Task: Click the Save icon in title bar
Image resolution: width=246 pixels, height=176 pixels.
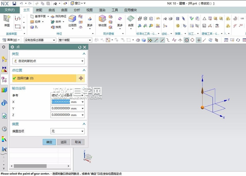Action: point(14,3)
